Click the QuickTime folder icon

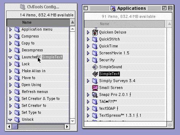(95, 46)
